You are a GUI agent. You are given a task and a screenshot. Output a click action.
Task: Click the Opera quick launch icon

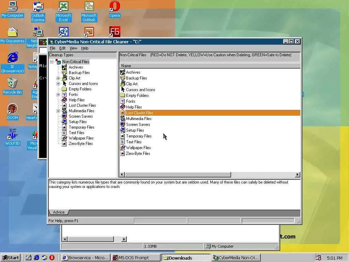tap(52, 258)
